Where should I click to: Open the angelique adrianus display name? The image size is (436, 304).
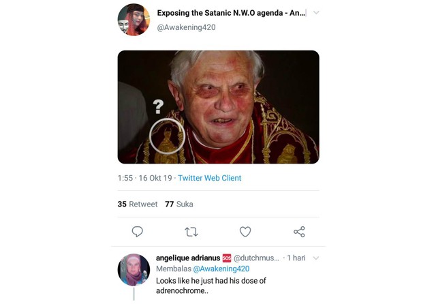click(187, 258)
